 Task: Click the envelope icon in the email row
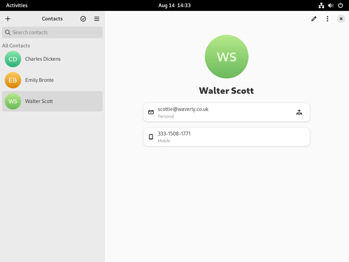coord(151,112)
